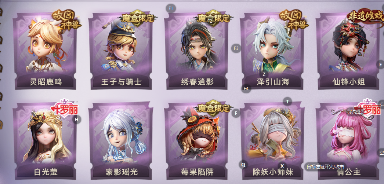The height and width of the screenshot is (184, 384).
Task: Click the F3 key overlay icon
Action: click(x=236, y=48)
